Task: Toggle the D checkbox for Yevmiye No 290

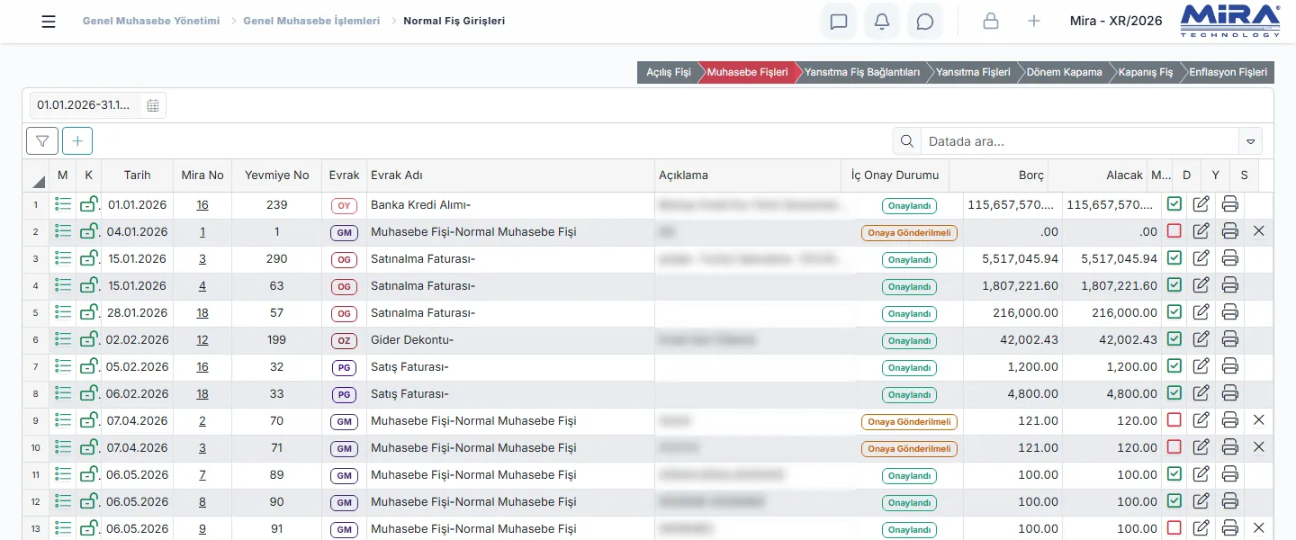Action: 1174,258
